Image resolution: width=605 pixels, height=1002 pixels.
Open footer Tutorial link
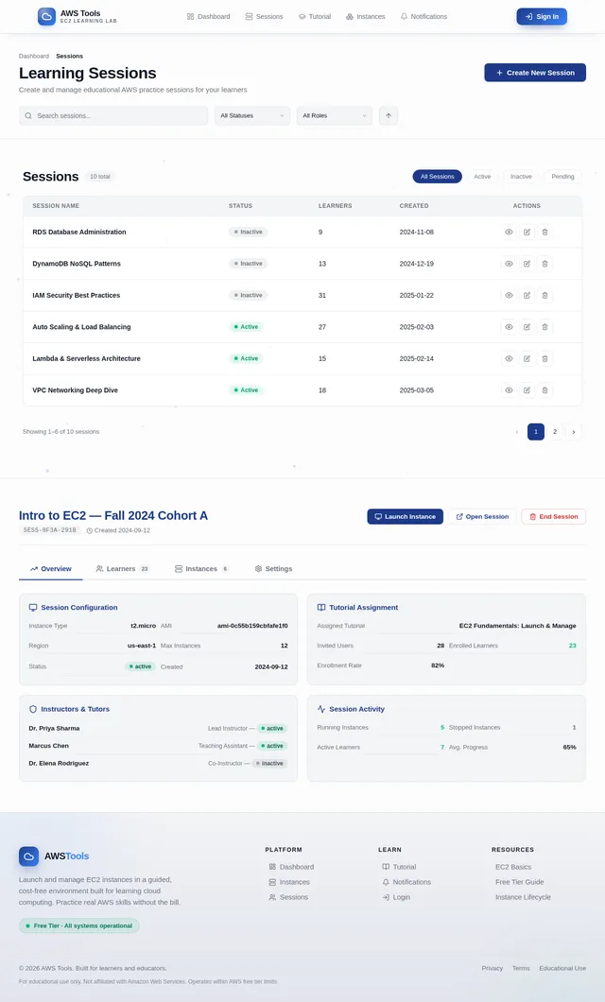pyautogui.click(x=399, y=867)
